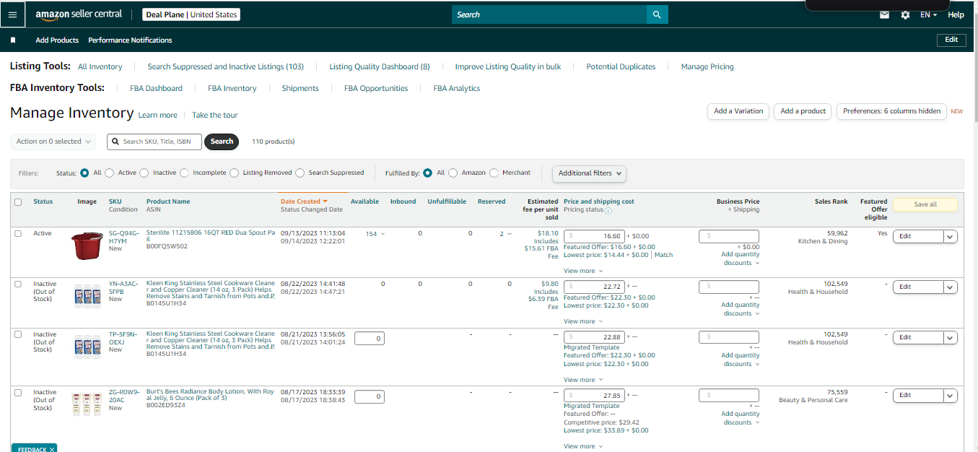Click the top bar Search field
978x452 pixels.
[549, 14]
